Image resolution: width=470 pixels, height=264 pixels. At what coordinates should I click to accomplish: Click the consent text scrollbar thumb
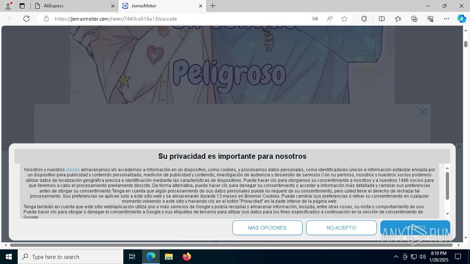click(x=447, y=186)
